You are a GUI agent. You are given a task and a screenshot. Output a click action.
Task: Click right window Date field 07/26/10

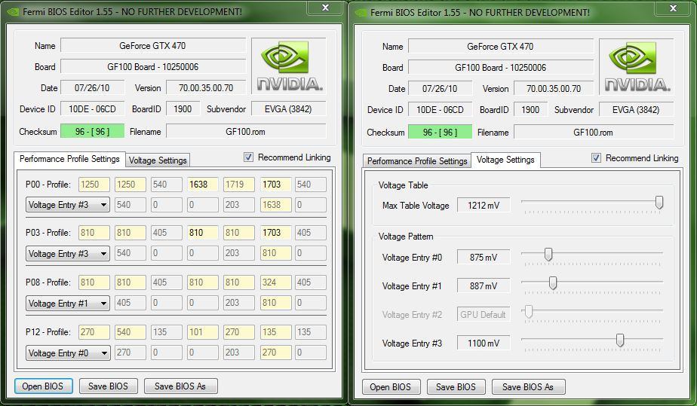click(440, 88)
